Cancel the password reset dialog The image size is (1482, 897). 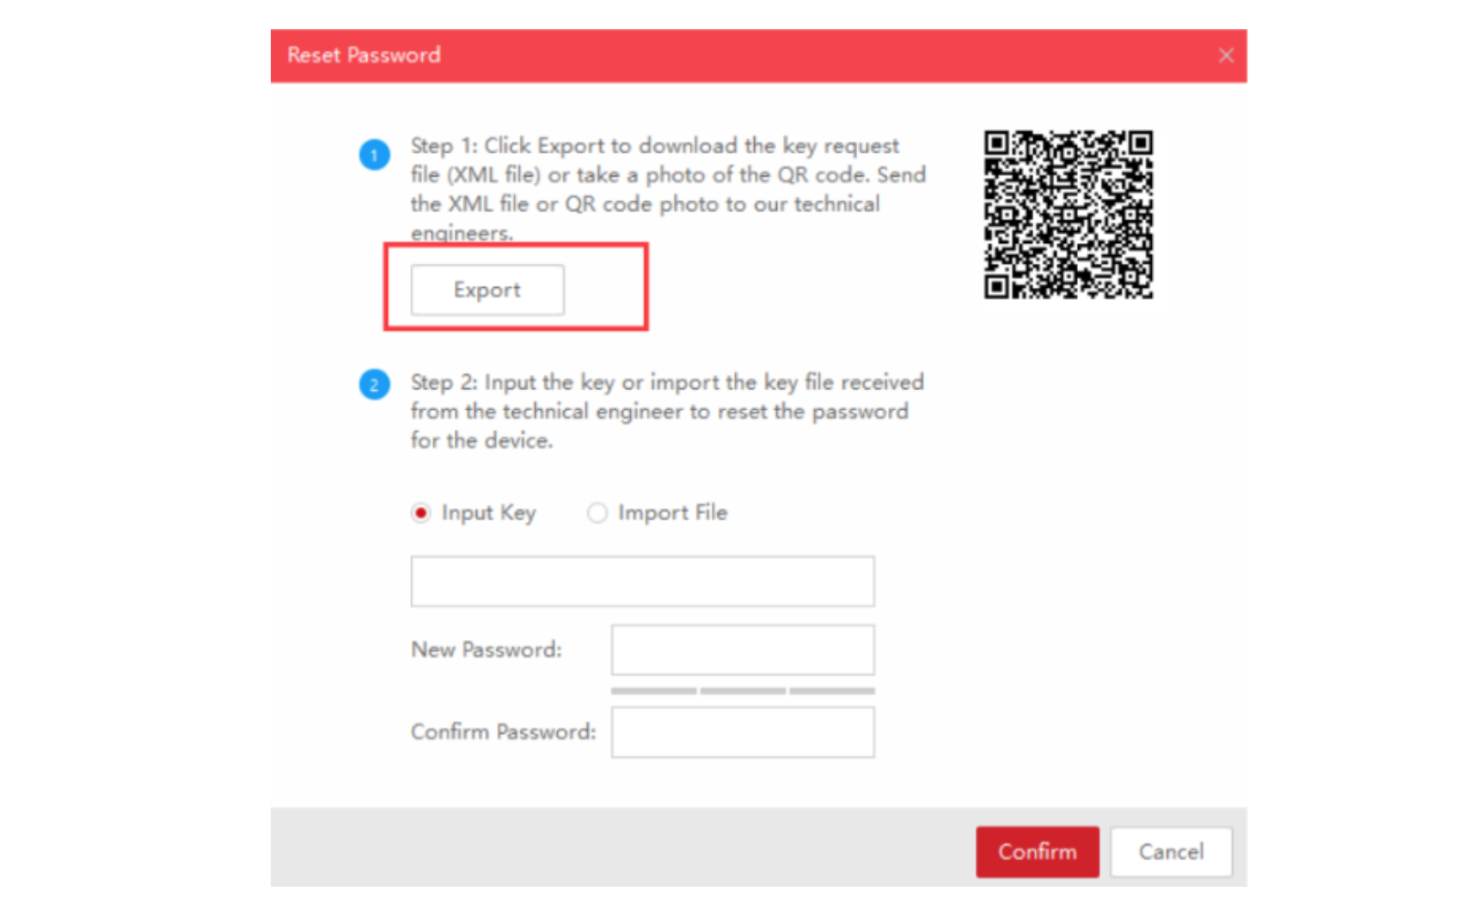click(x=1171, y=852)
